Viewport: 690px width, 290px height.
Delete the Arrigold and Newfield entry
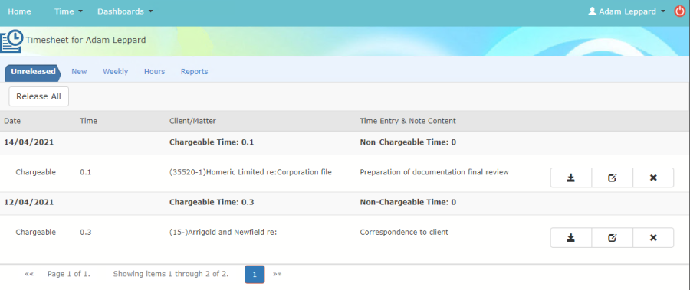653,238
